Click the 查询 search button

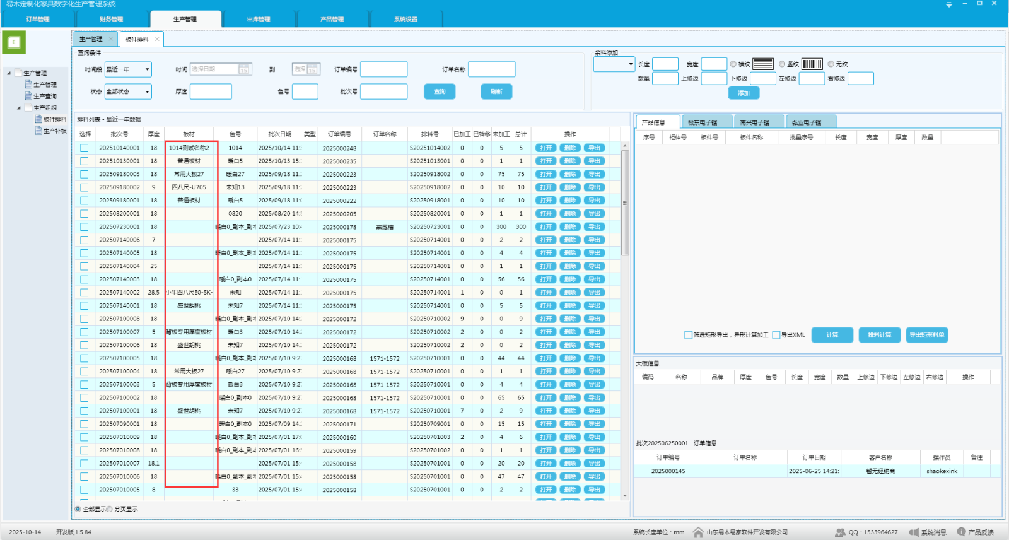pos(440,92)
